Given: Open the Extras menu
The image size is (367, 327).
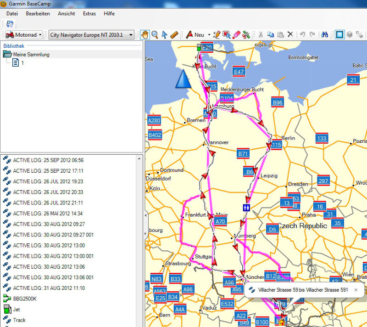Looking at the screenshot, I should click(89, 14).
